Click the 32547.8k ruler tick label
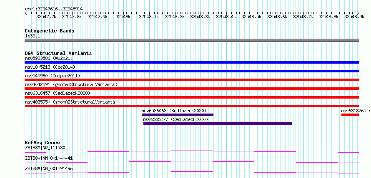This screenshot has width=371, height=178. pos(72,17)
